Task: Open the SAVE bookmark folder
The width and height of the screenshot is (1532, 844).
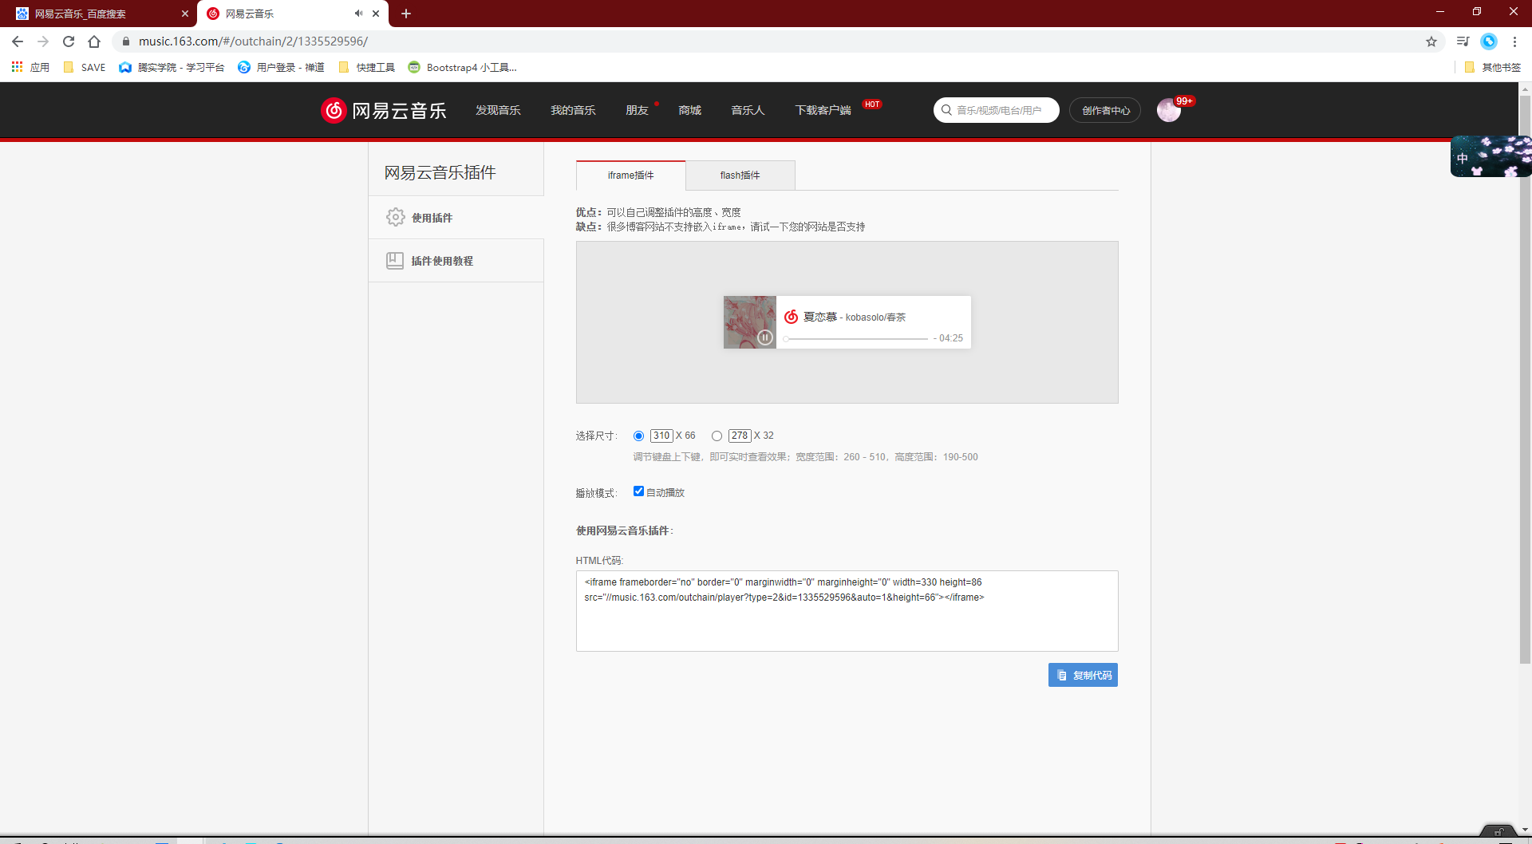Action: (85, 67)
